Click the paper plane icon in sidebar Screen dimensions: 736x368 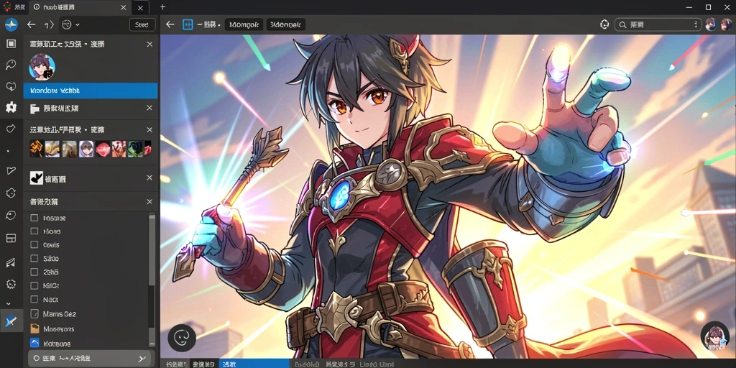point(11,262)
